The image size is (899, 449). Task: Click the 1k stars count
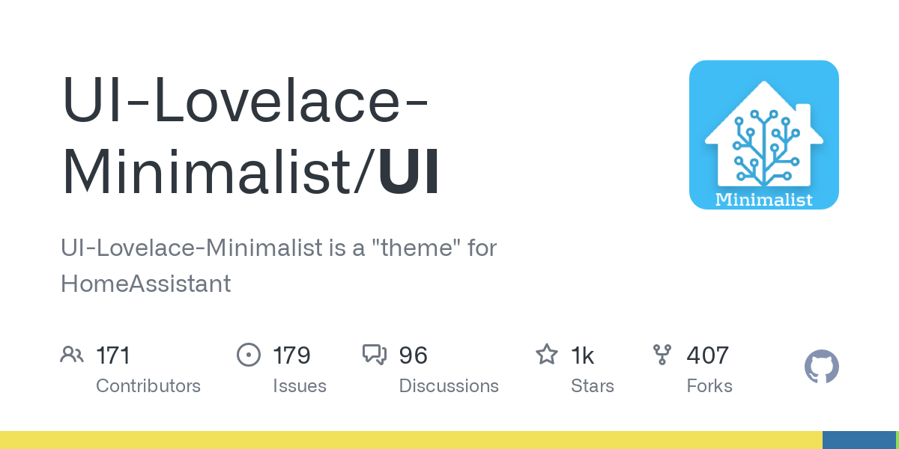(582, 355)
